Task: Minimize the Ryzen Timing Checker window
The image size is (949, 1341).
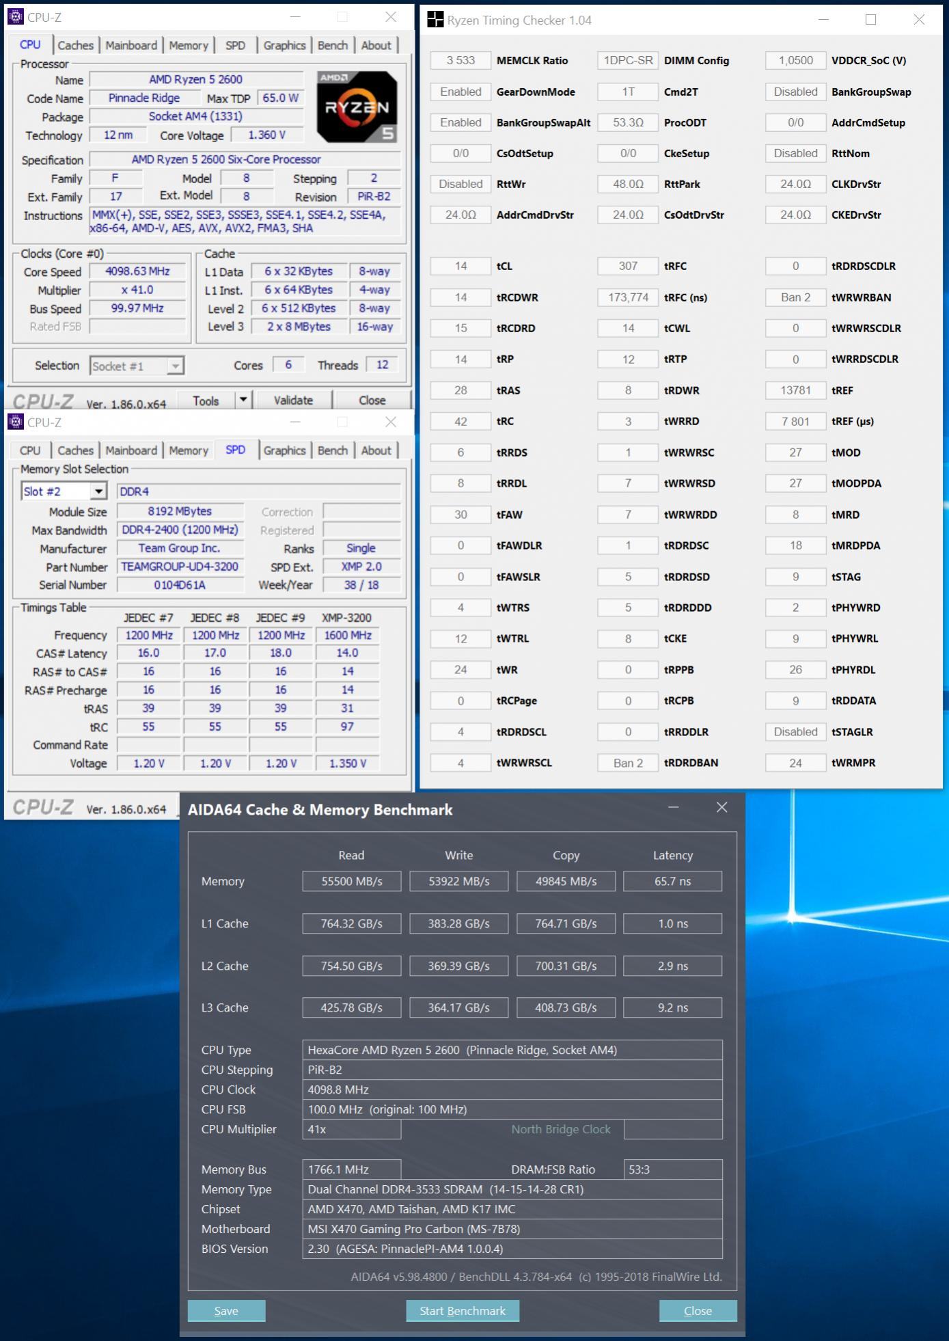Action: (x=823, y=20)
